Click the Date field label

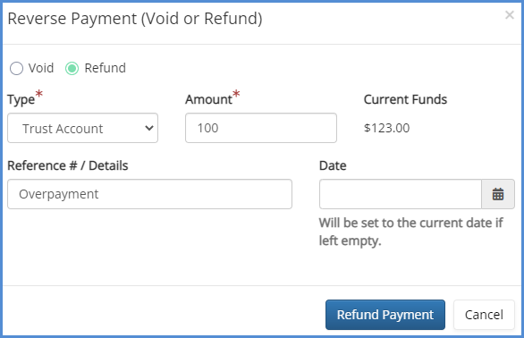(333, 165)
